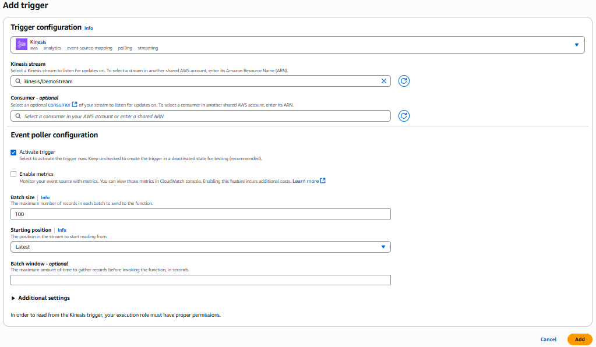
Task: Open the trigger source dropdown arrow
Action: point(576,45)
